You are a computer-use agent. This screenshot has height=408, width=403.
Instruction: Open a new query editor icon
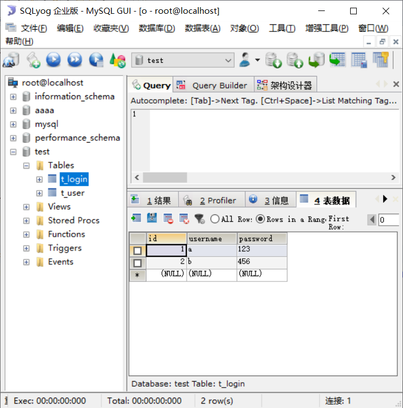click(33, 60)
